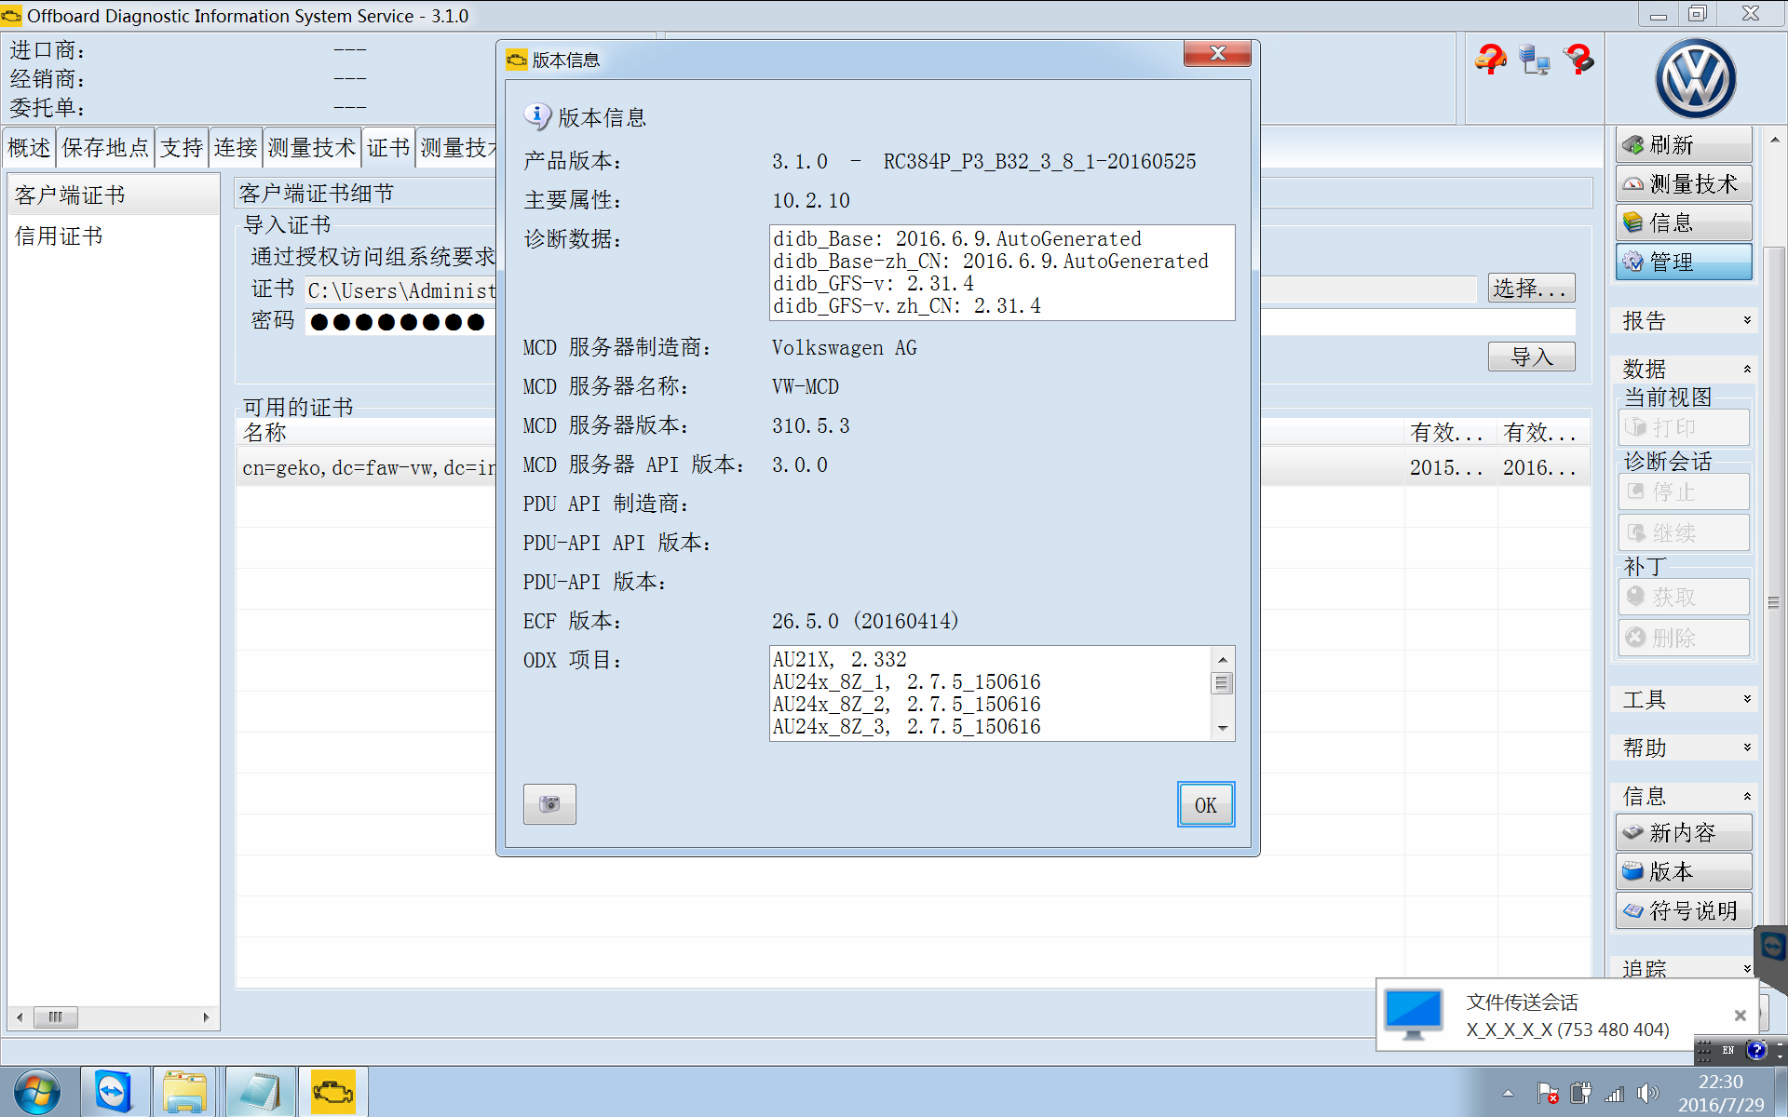Click the orange question mark arrow icon

[x=1490, y=60]
